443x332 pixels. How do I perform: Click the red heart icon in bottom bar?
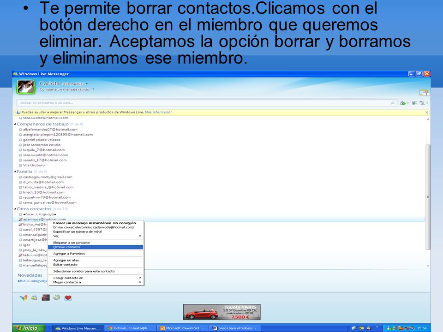click(x=68, y=298)
